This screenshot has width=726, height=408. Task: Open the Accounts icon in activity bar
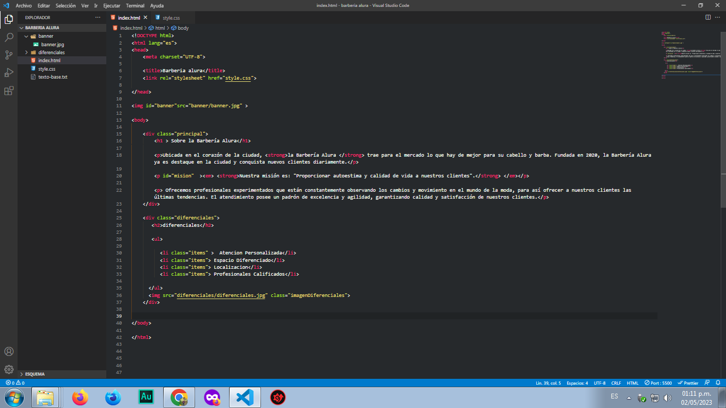9,352
